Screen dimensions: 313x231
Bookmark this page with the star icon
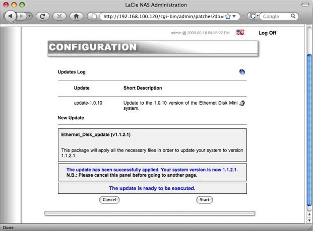228,16
